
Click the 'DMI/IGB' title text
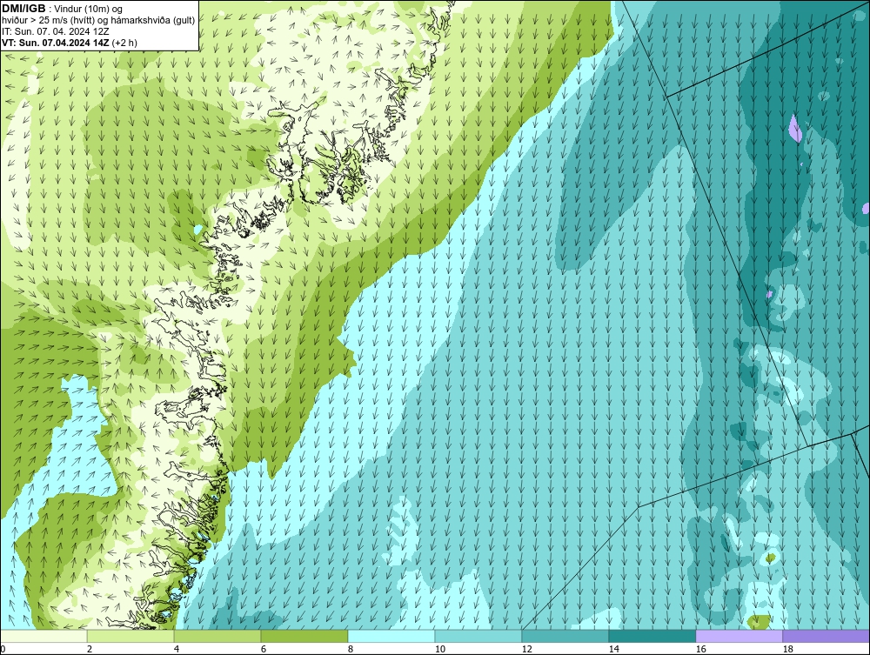(x=23, y=9)
